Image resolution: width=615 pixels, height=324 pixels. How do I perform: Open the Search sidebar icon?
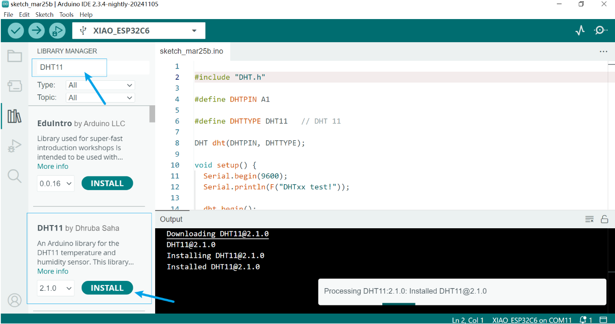tap(15, 176)
